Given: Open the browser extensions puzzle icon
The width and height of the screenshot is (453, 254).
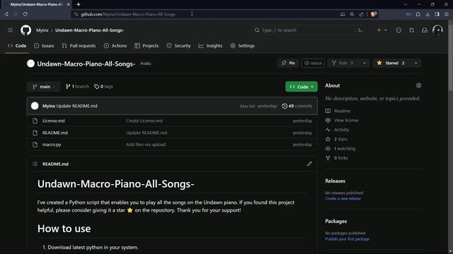Looking at the screenshot, I should 418,14.
